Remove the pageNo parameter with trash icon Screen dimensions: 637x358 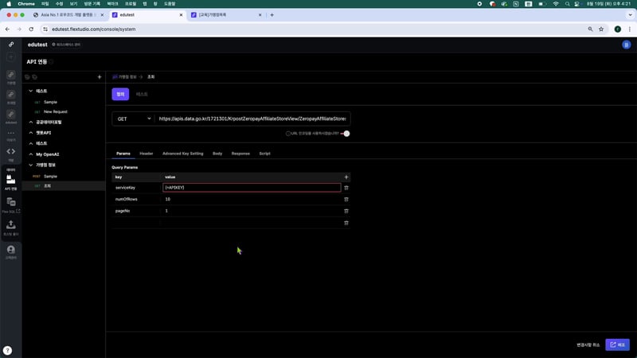(346, 211)
